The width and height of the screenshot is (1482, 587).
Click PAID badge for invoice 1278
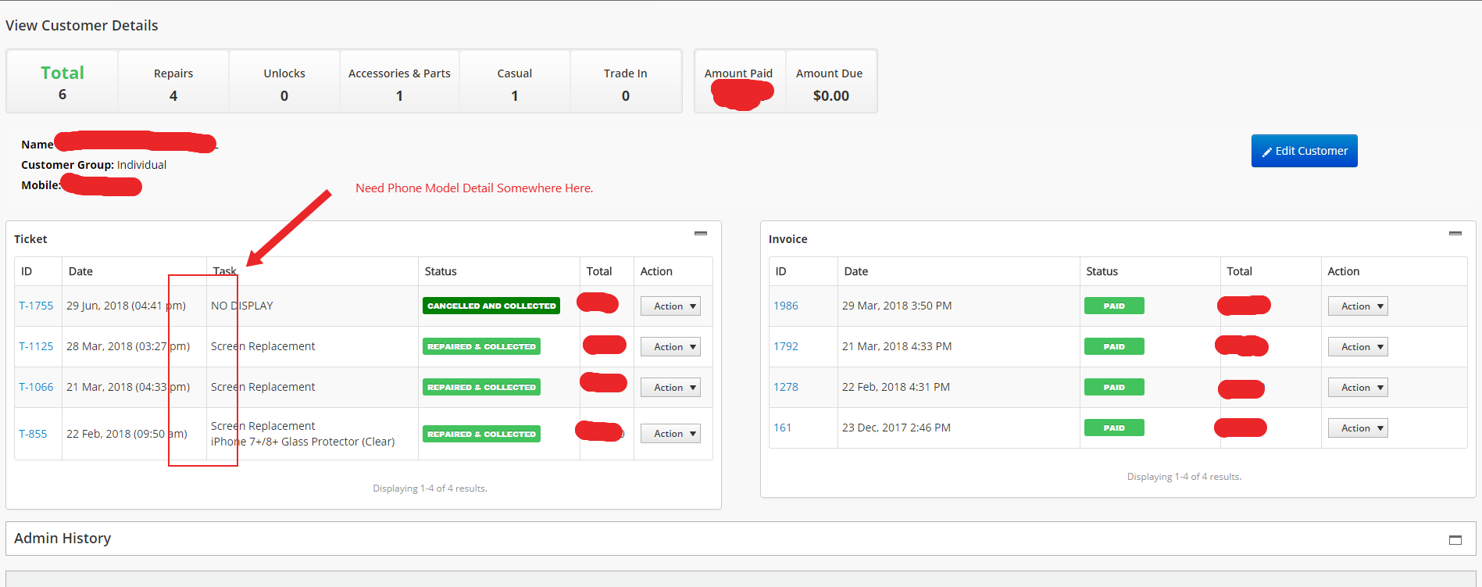(x=1114, y=387)
